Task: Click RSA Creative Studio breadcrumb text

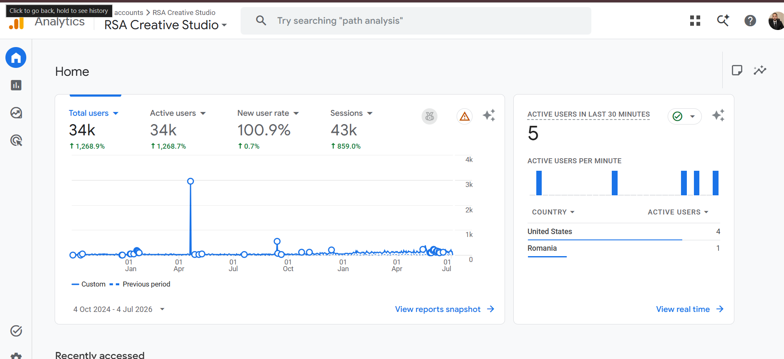Action: tap(184, 12)
